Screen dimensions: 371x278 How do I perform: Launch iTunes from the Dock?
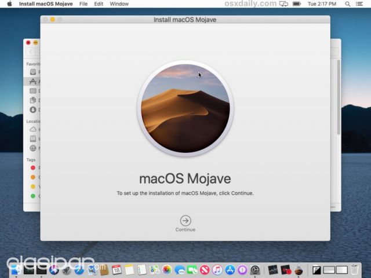[x=217, y=269]
